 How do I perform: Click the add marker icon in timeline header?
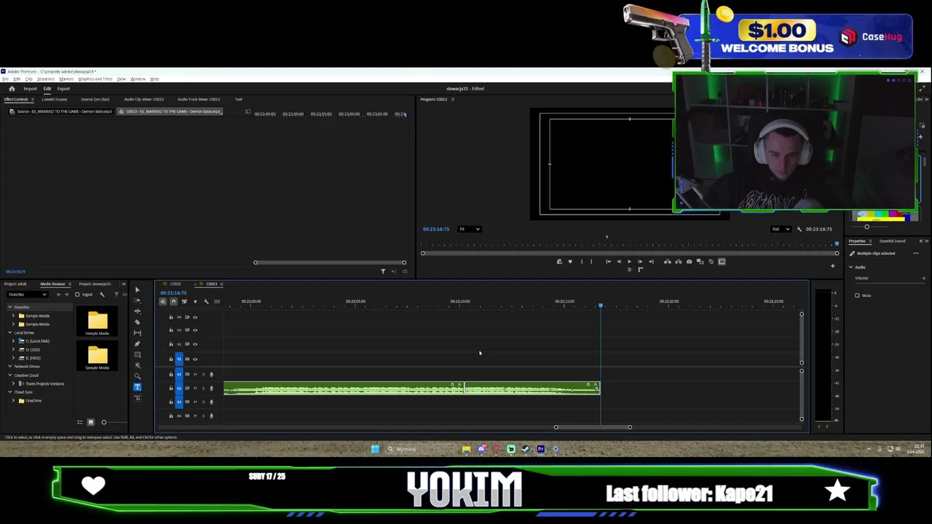coord(195,301)
